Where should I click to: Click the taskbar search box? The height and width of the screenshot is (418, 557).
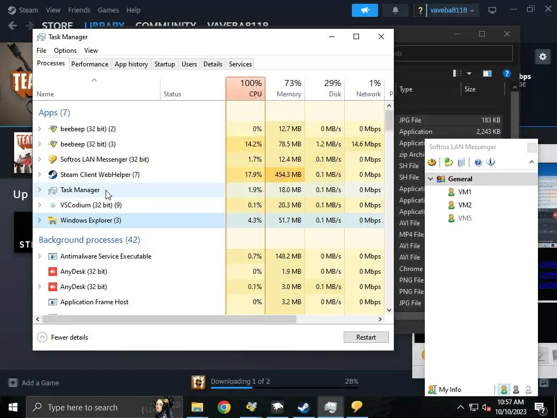tap(104, 407)
